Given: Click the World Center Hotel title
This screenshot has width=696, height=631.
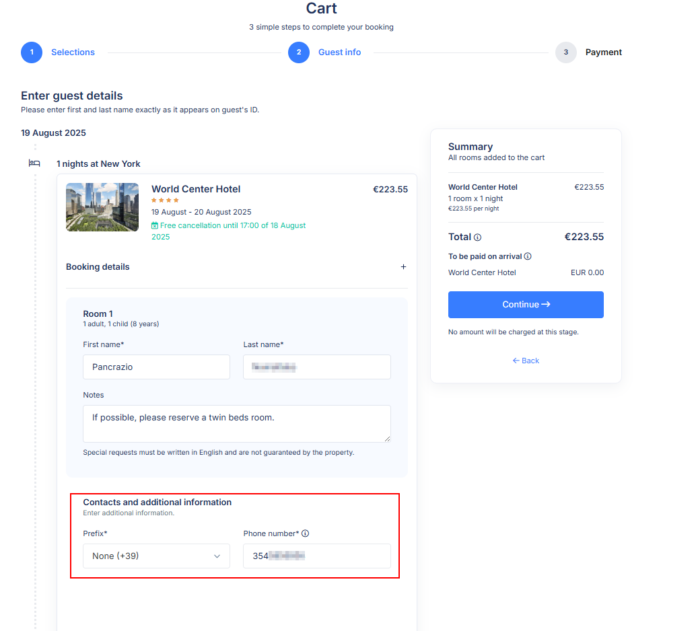Looking at the screenshot, I should coord(196,189).
